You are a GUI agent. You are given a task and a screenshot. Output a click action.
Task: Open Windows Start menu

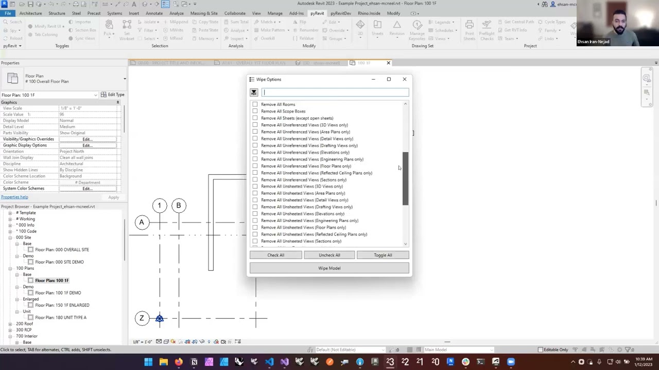[148, 362]
